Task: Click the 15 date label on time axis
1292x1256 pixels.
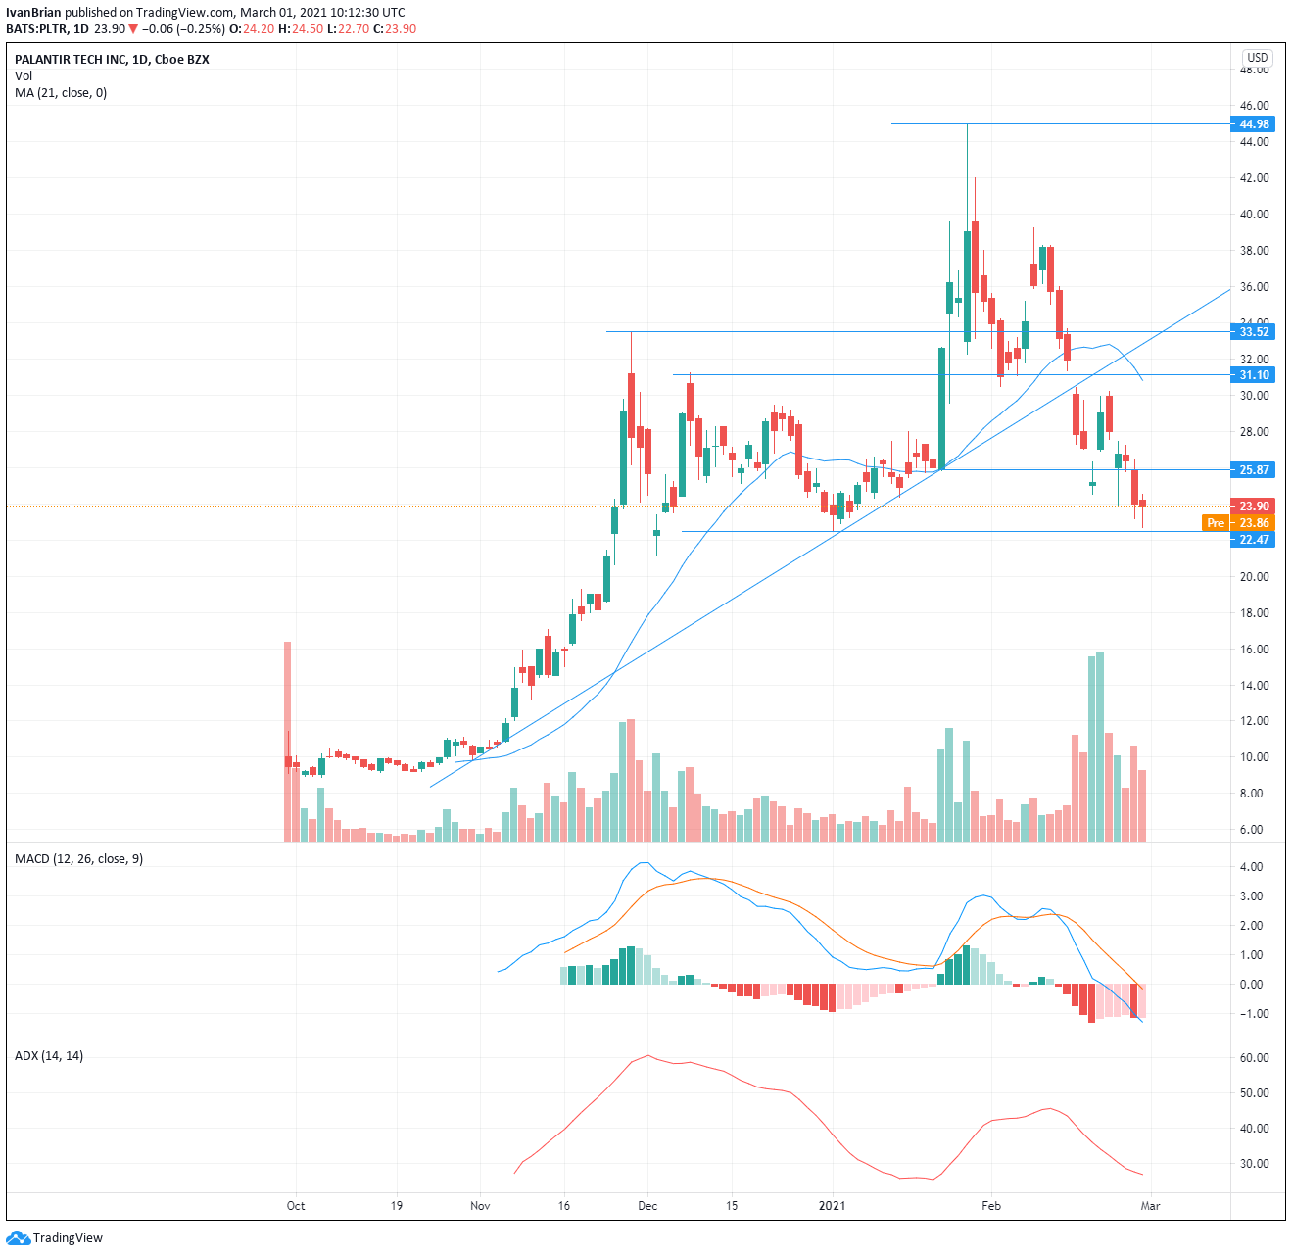Action: pyautogui.click(x=732, y=1206)
